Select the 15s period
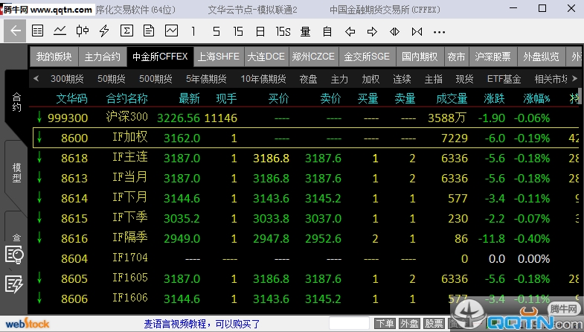This screenshot has width=584, height=332. [283, 32]
